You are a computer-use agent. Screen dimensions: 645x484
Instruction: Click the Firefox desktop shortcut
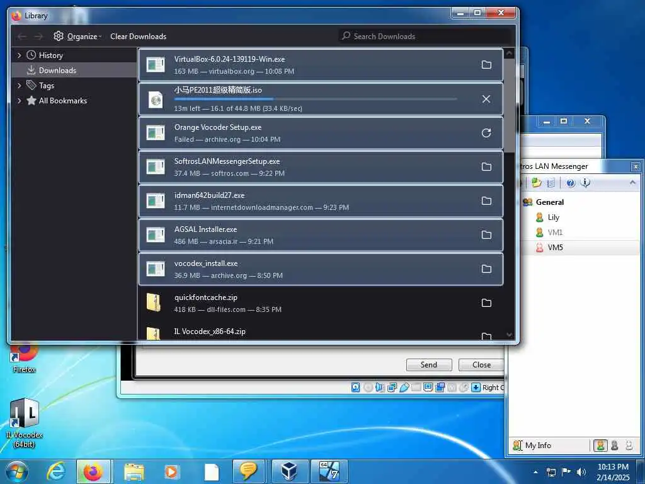24,358
